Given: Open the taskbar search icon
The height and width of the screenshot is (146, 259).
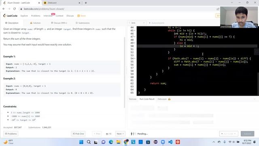Looking at the screenshot, I should pos(89,142).
